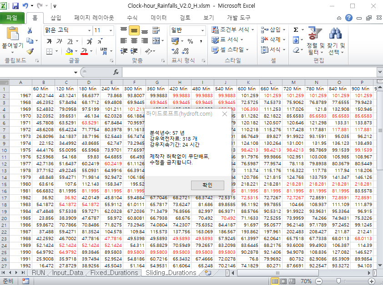This screenshot has height=285, width=383.
Task: Switch to 데이터 (Data) tab
Action: (159, 18)
